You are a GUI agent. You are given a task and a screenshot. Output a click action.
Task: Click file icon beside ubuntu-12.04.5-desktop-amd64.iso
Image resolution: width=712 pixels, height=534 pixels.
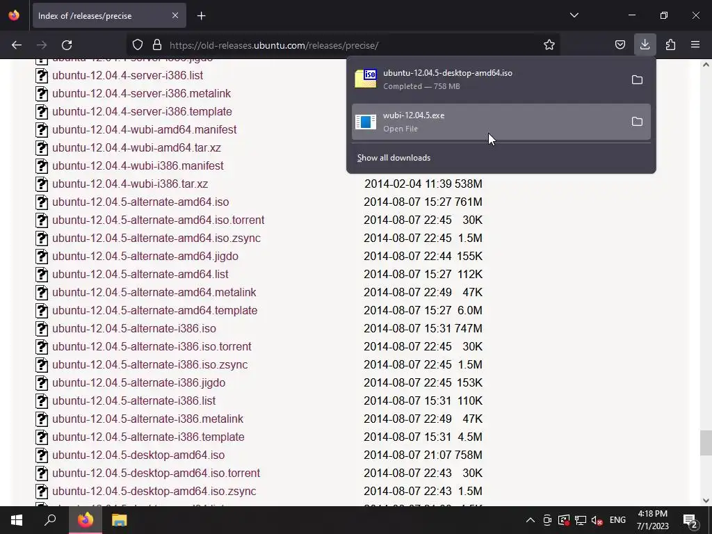click(x=41, y=455)
